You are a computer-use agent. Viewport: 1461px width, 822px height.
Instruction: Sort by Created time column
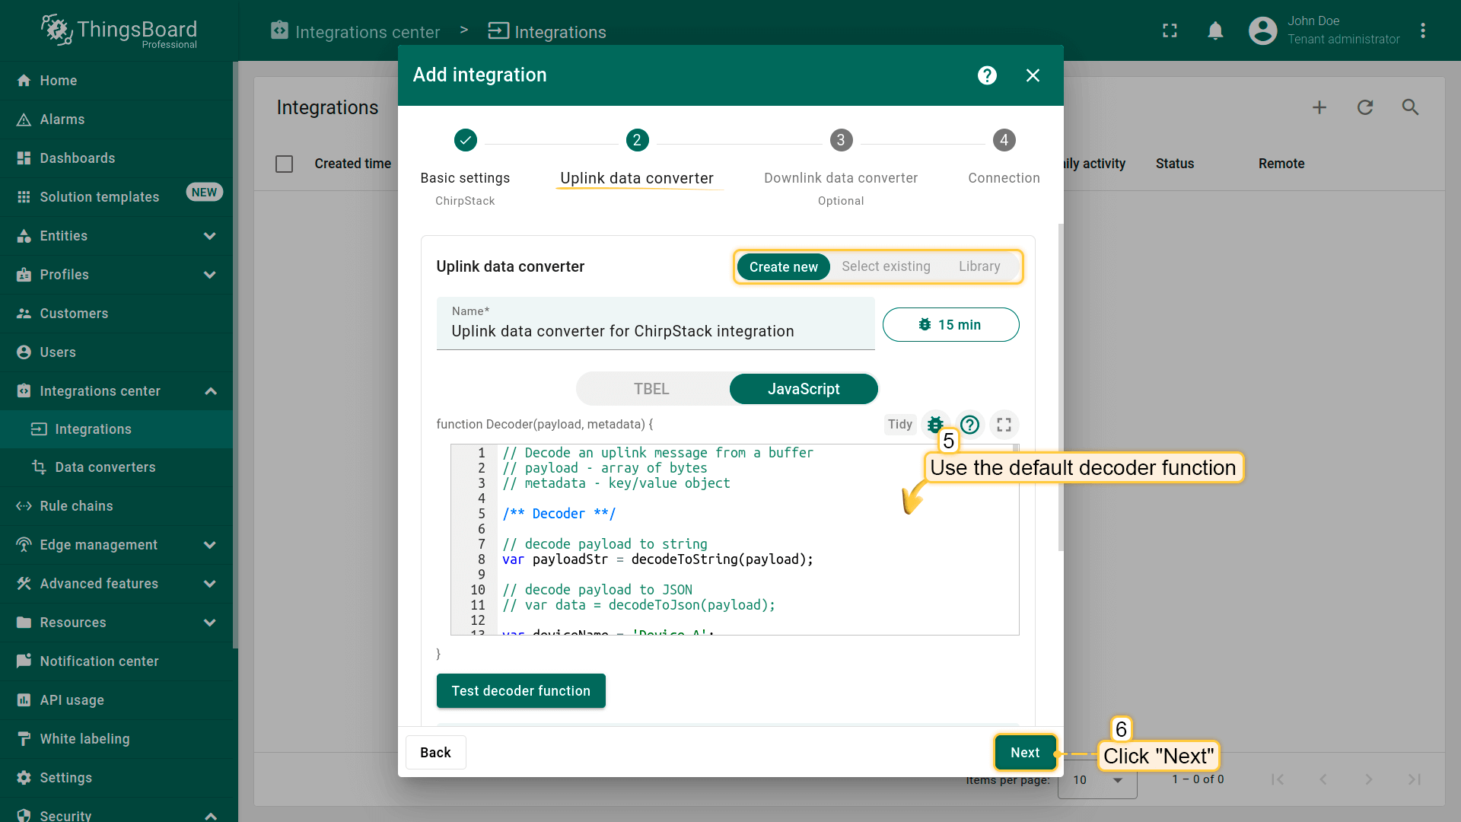click(x=352, y=164)
